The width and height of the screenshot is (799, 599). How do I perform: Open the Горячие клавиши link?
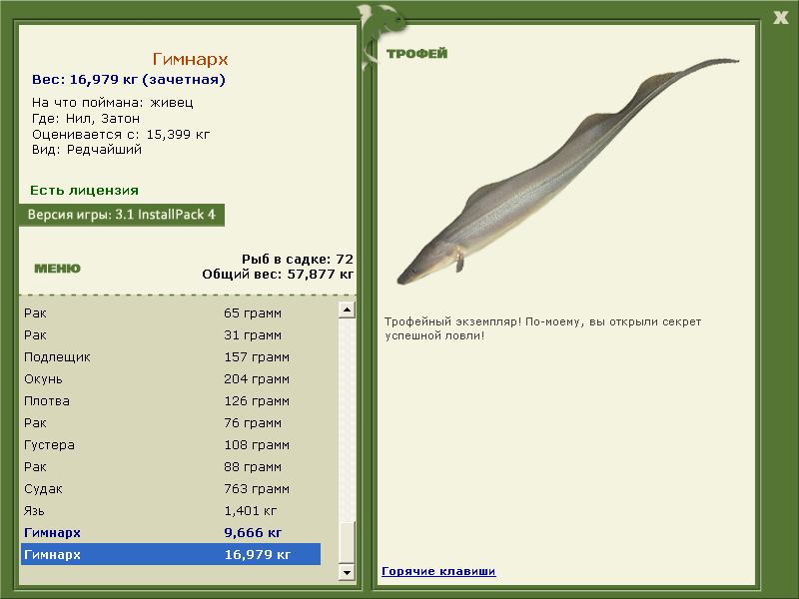(438, 571)
